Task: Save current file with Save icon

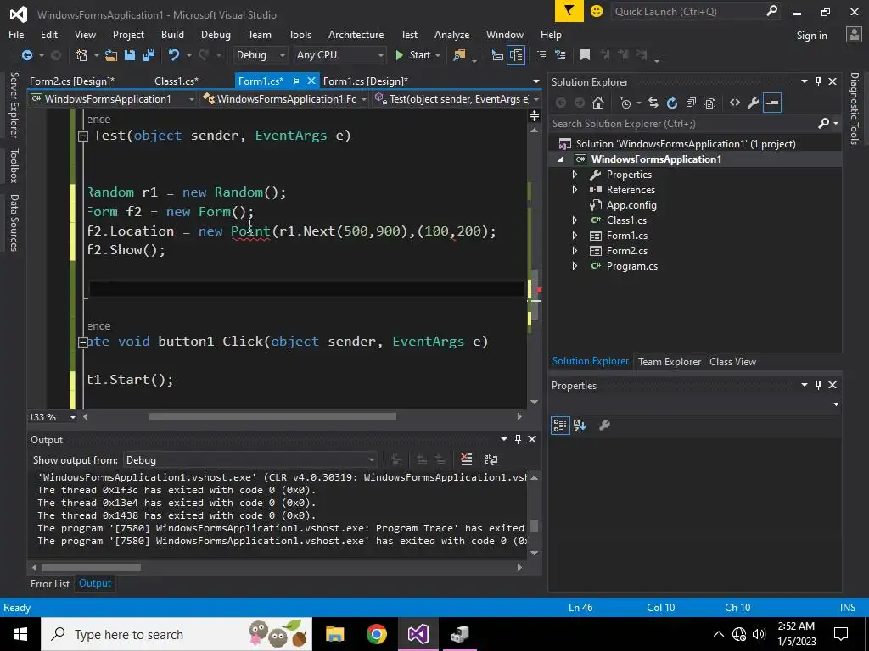Action: pyautogui.click(x=130, y=55)
